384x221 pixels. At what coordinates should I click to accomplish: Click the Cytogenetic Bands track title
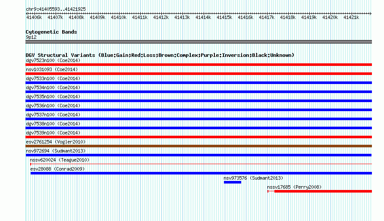tap(51, 32)
